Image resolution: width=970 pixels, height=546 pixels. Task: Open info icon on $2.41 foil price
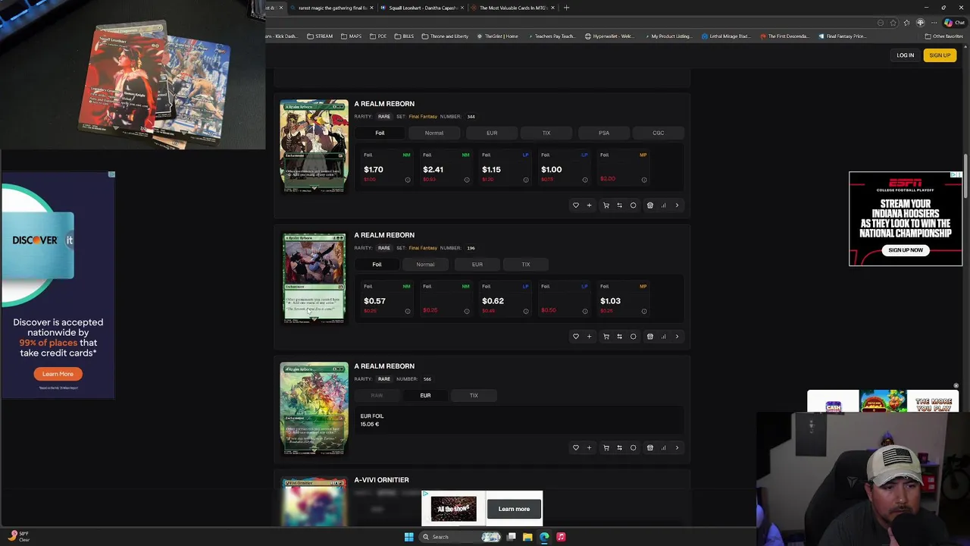point(467,180)
